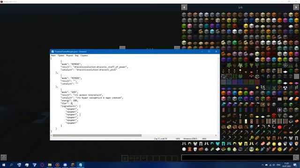Viewport: 300px width, 168px height.
Task: Select the golden sword item
Action: (x=296, y=133)
